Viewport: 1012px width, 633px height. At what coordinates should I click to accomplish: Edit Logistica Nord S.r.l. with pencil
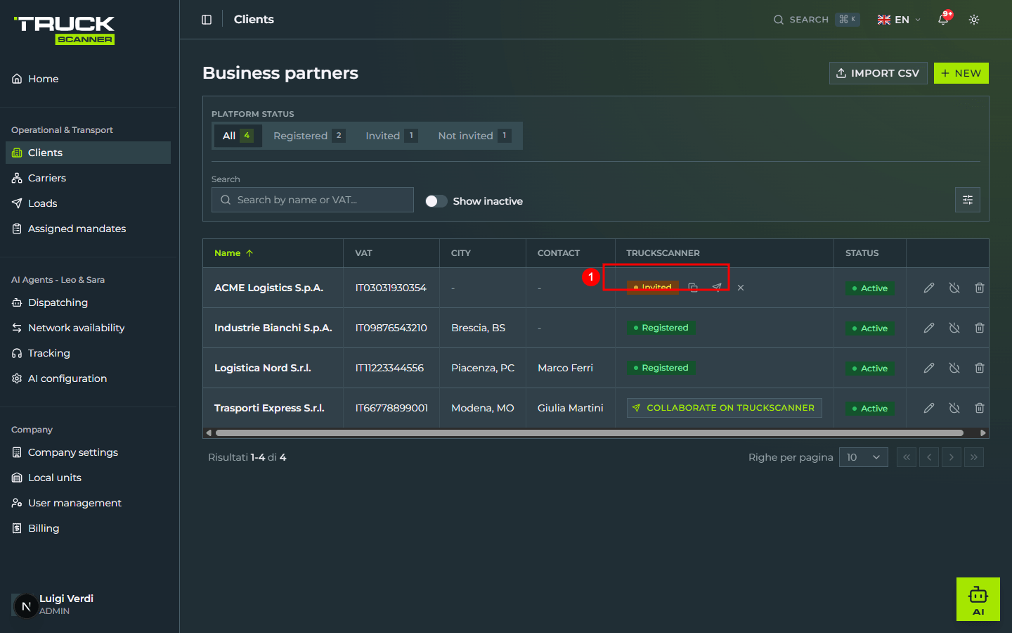click(929, 368)
